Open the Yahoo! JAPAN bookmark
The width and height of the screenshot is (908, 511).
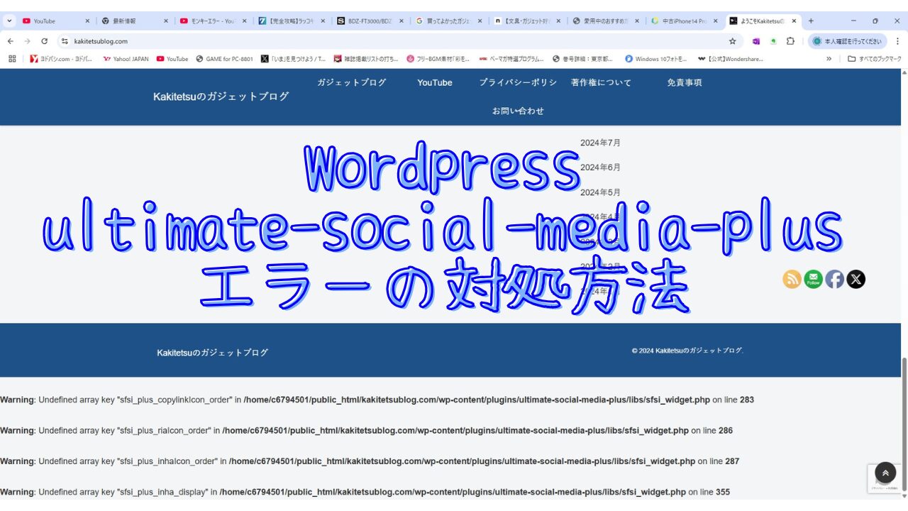(x=126, y=59)
